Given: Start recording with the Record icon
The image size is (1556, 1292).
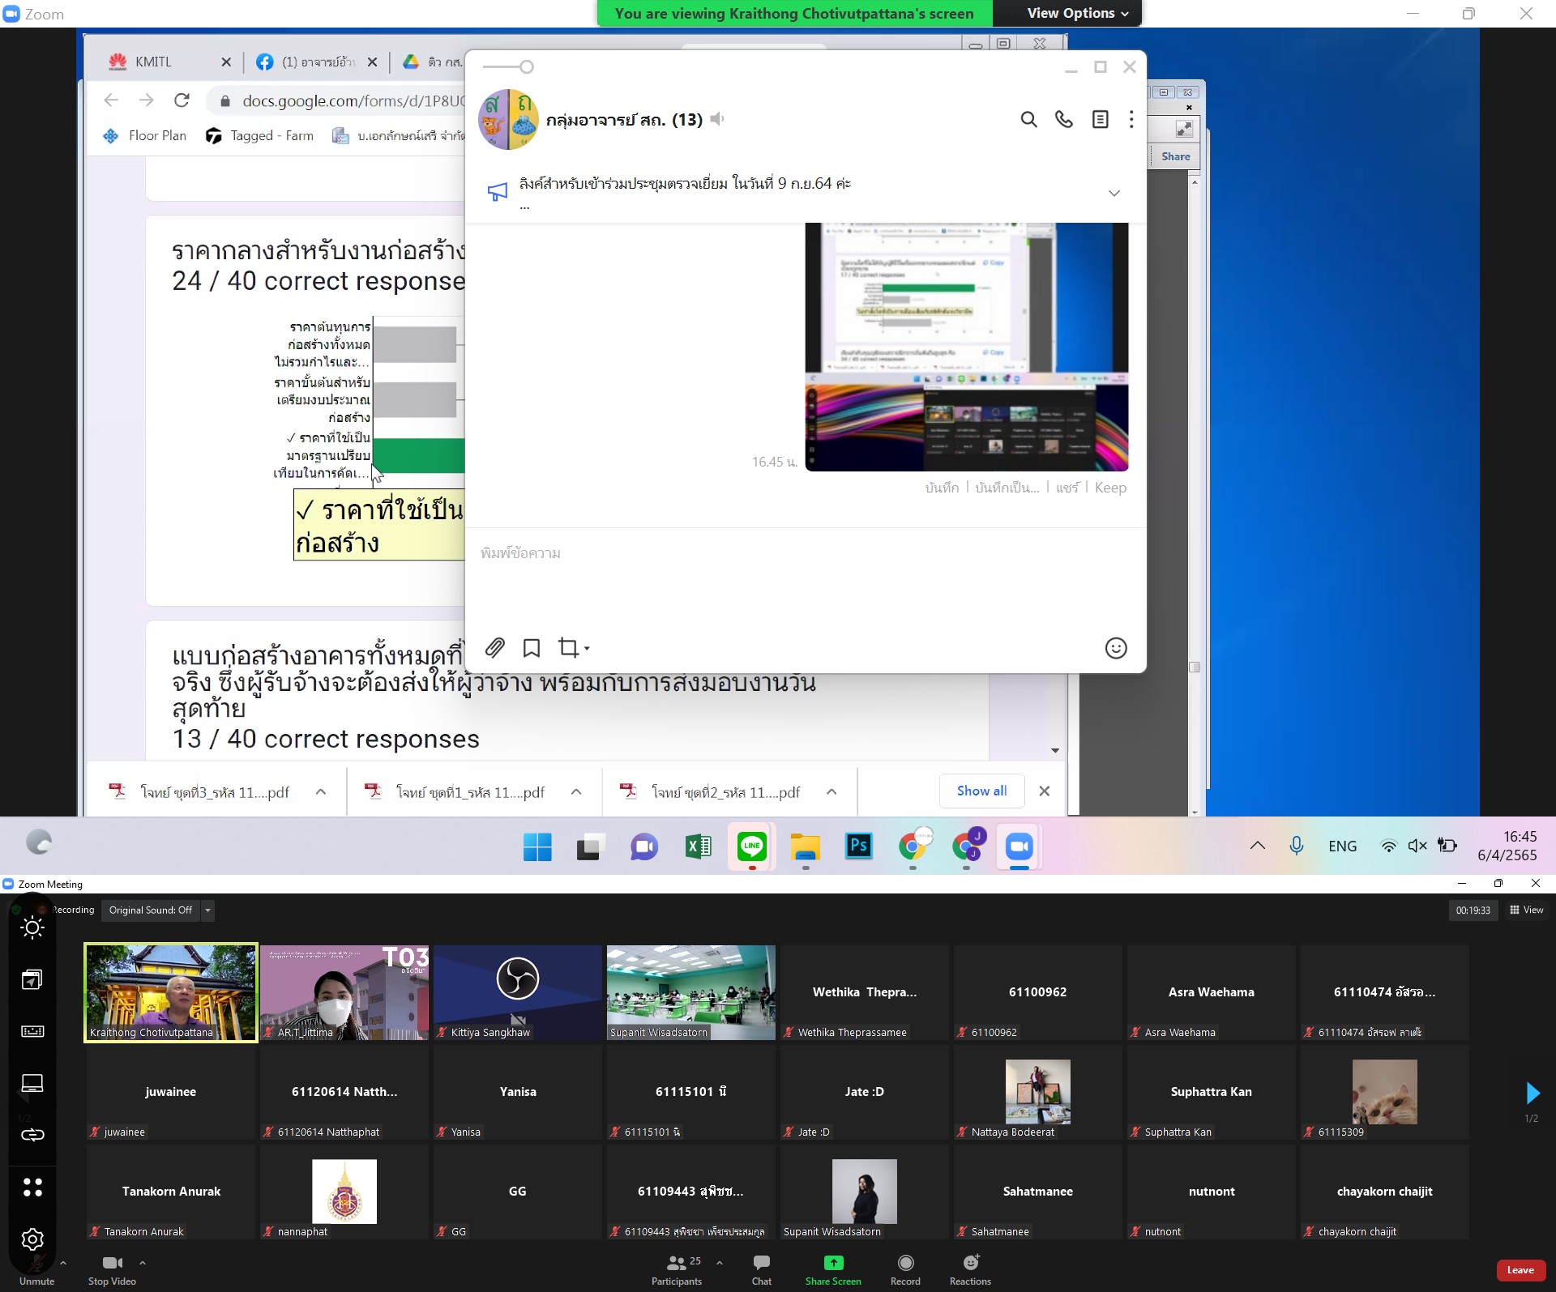Looking at the screenshot, I should pos(905,1263).
